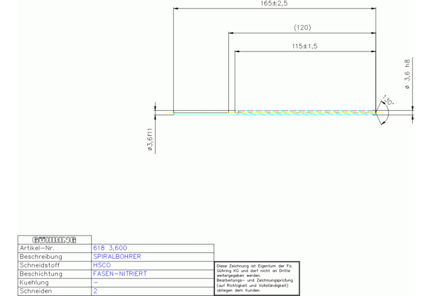Viewport: 431px width, 296px height.
Task: Select the ø3,6f11 shank diameter label
Action: coord(151,140)
